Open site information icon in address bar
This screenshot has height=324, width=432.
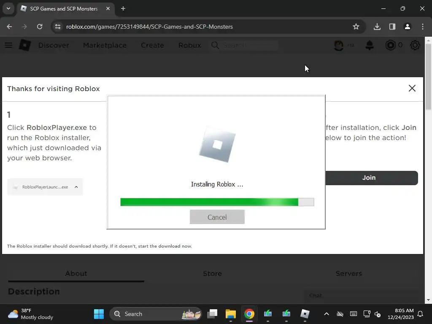(57, 27)
